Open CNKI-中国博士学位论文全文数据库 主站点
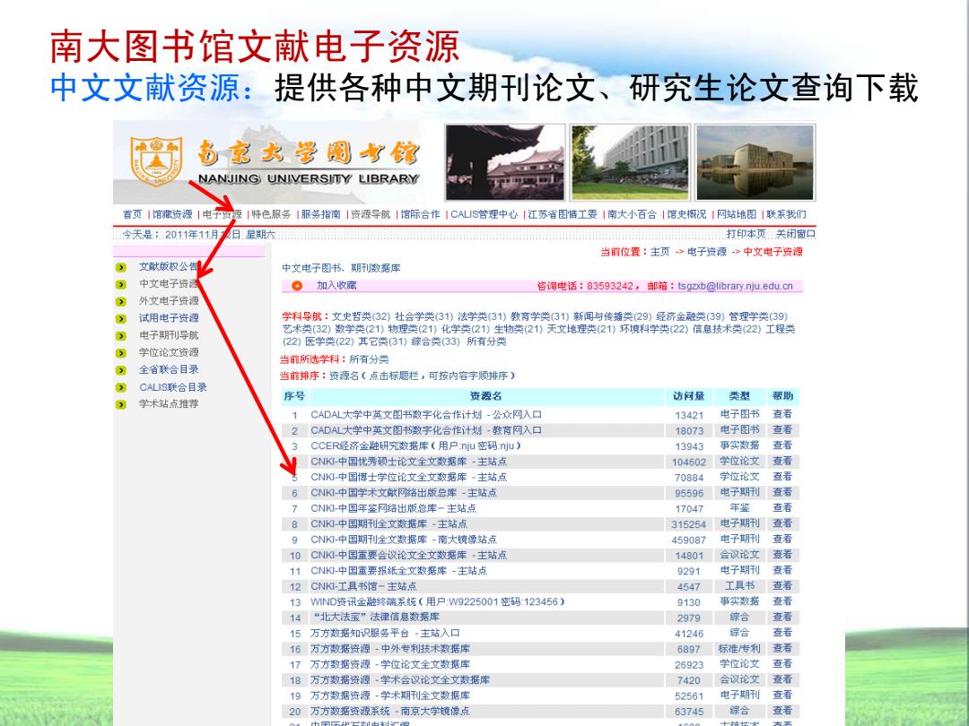The width and height of the screenshot is (969, 726). point(408,477)
